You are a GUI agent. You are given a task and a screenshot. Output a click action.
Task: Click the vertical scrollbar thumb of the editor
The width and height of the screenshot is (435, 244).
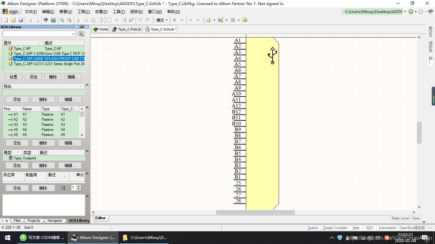pyautogui.click(x=419, y=132)
